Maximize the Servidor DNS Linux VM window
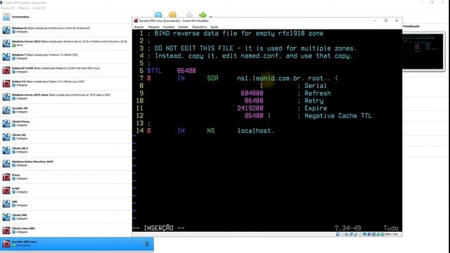450x253 pixels. pos(386,20)
